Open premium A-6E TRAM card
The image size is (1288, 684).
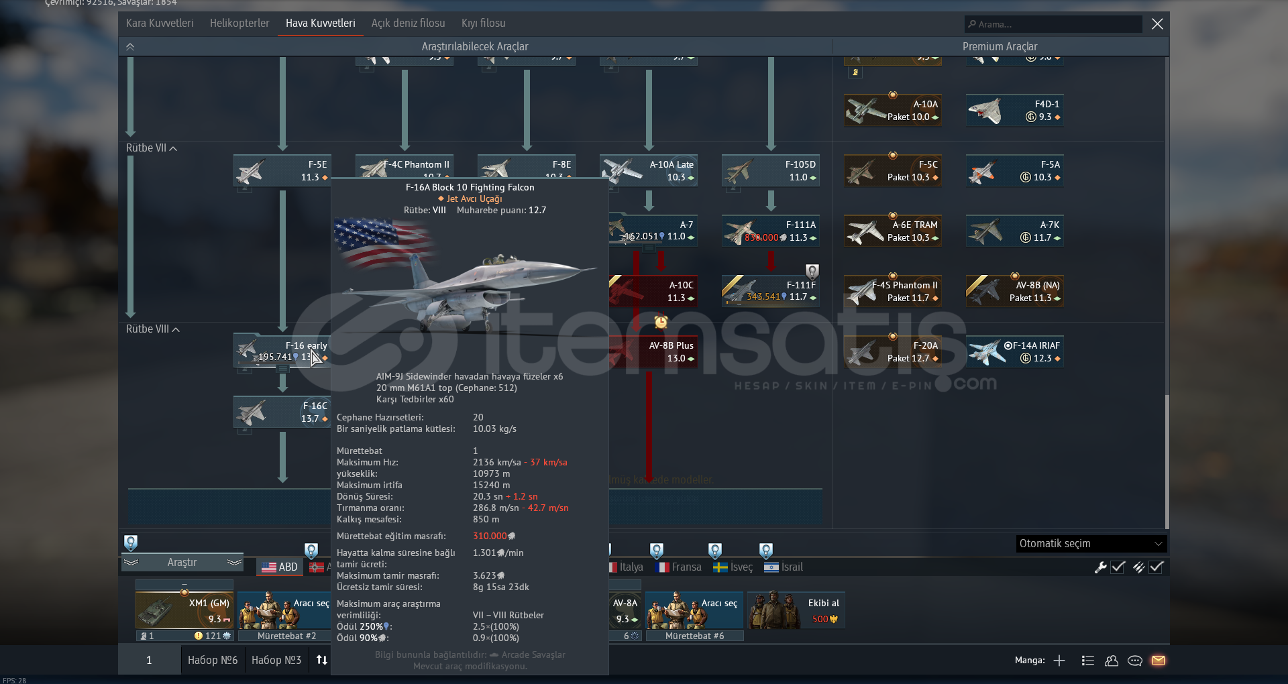tap(893, 231)
